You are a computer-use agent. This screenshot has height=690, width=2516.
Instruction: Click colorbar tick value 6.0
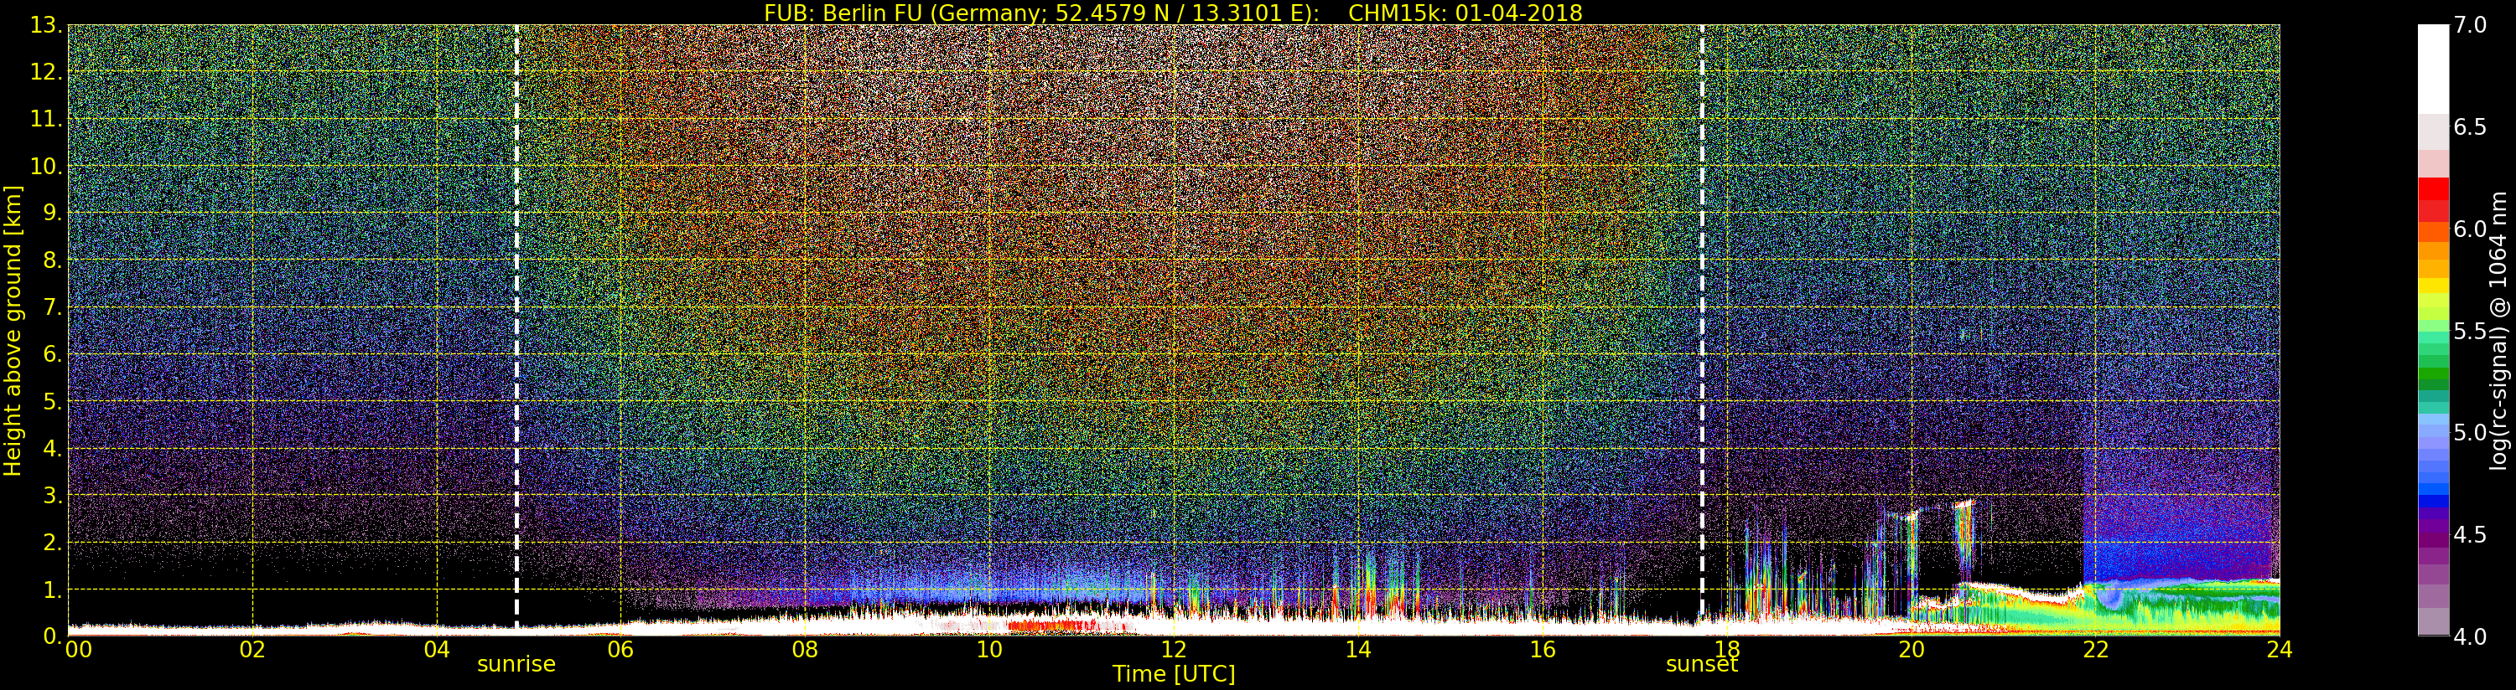coord(2470,229)
